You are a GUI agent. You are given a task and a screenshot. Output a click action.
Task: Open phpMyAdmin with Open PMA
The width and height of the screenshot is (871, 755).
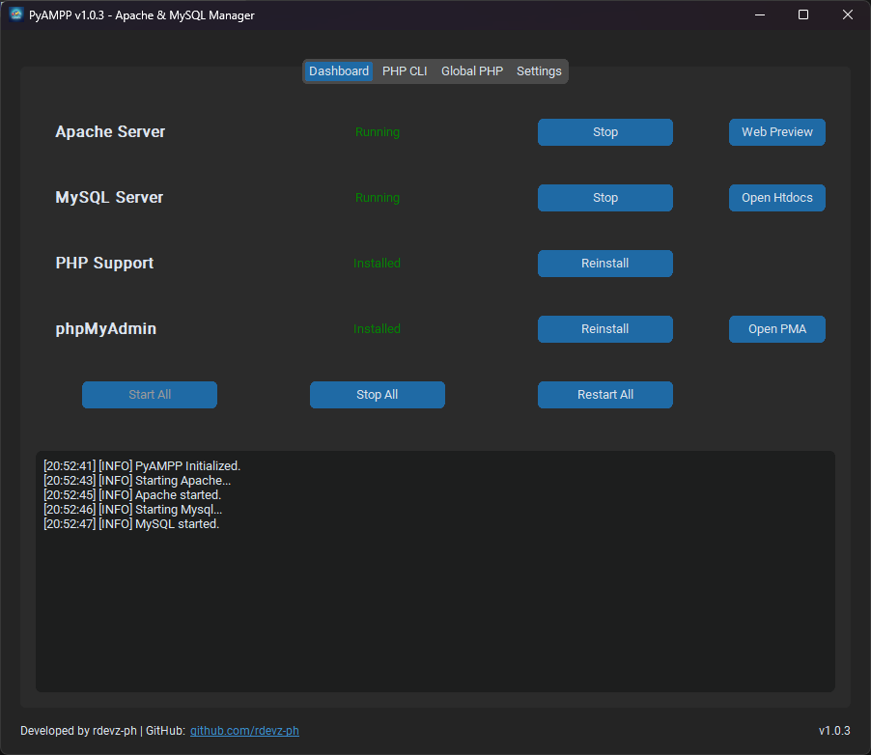tap(776, 328)
